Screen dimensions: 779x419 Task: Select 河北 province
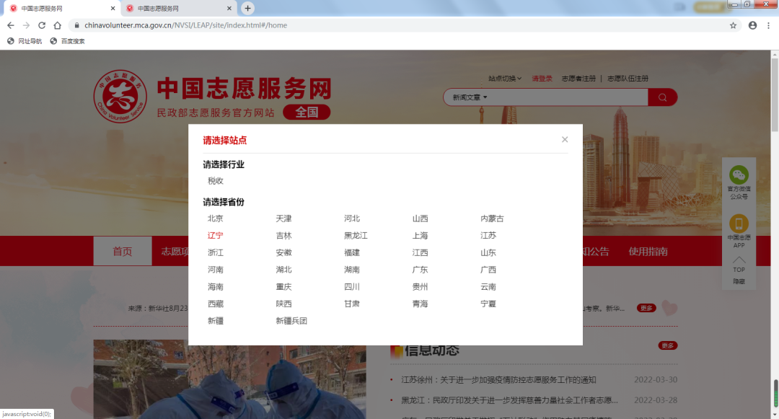click(352, 219)
